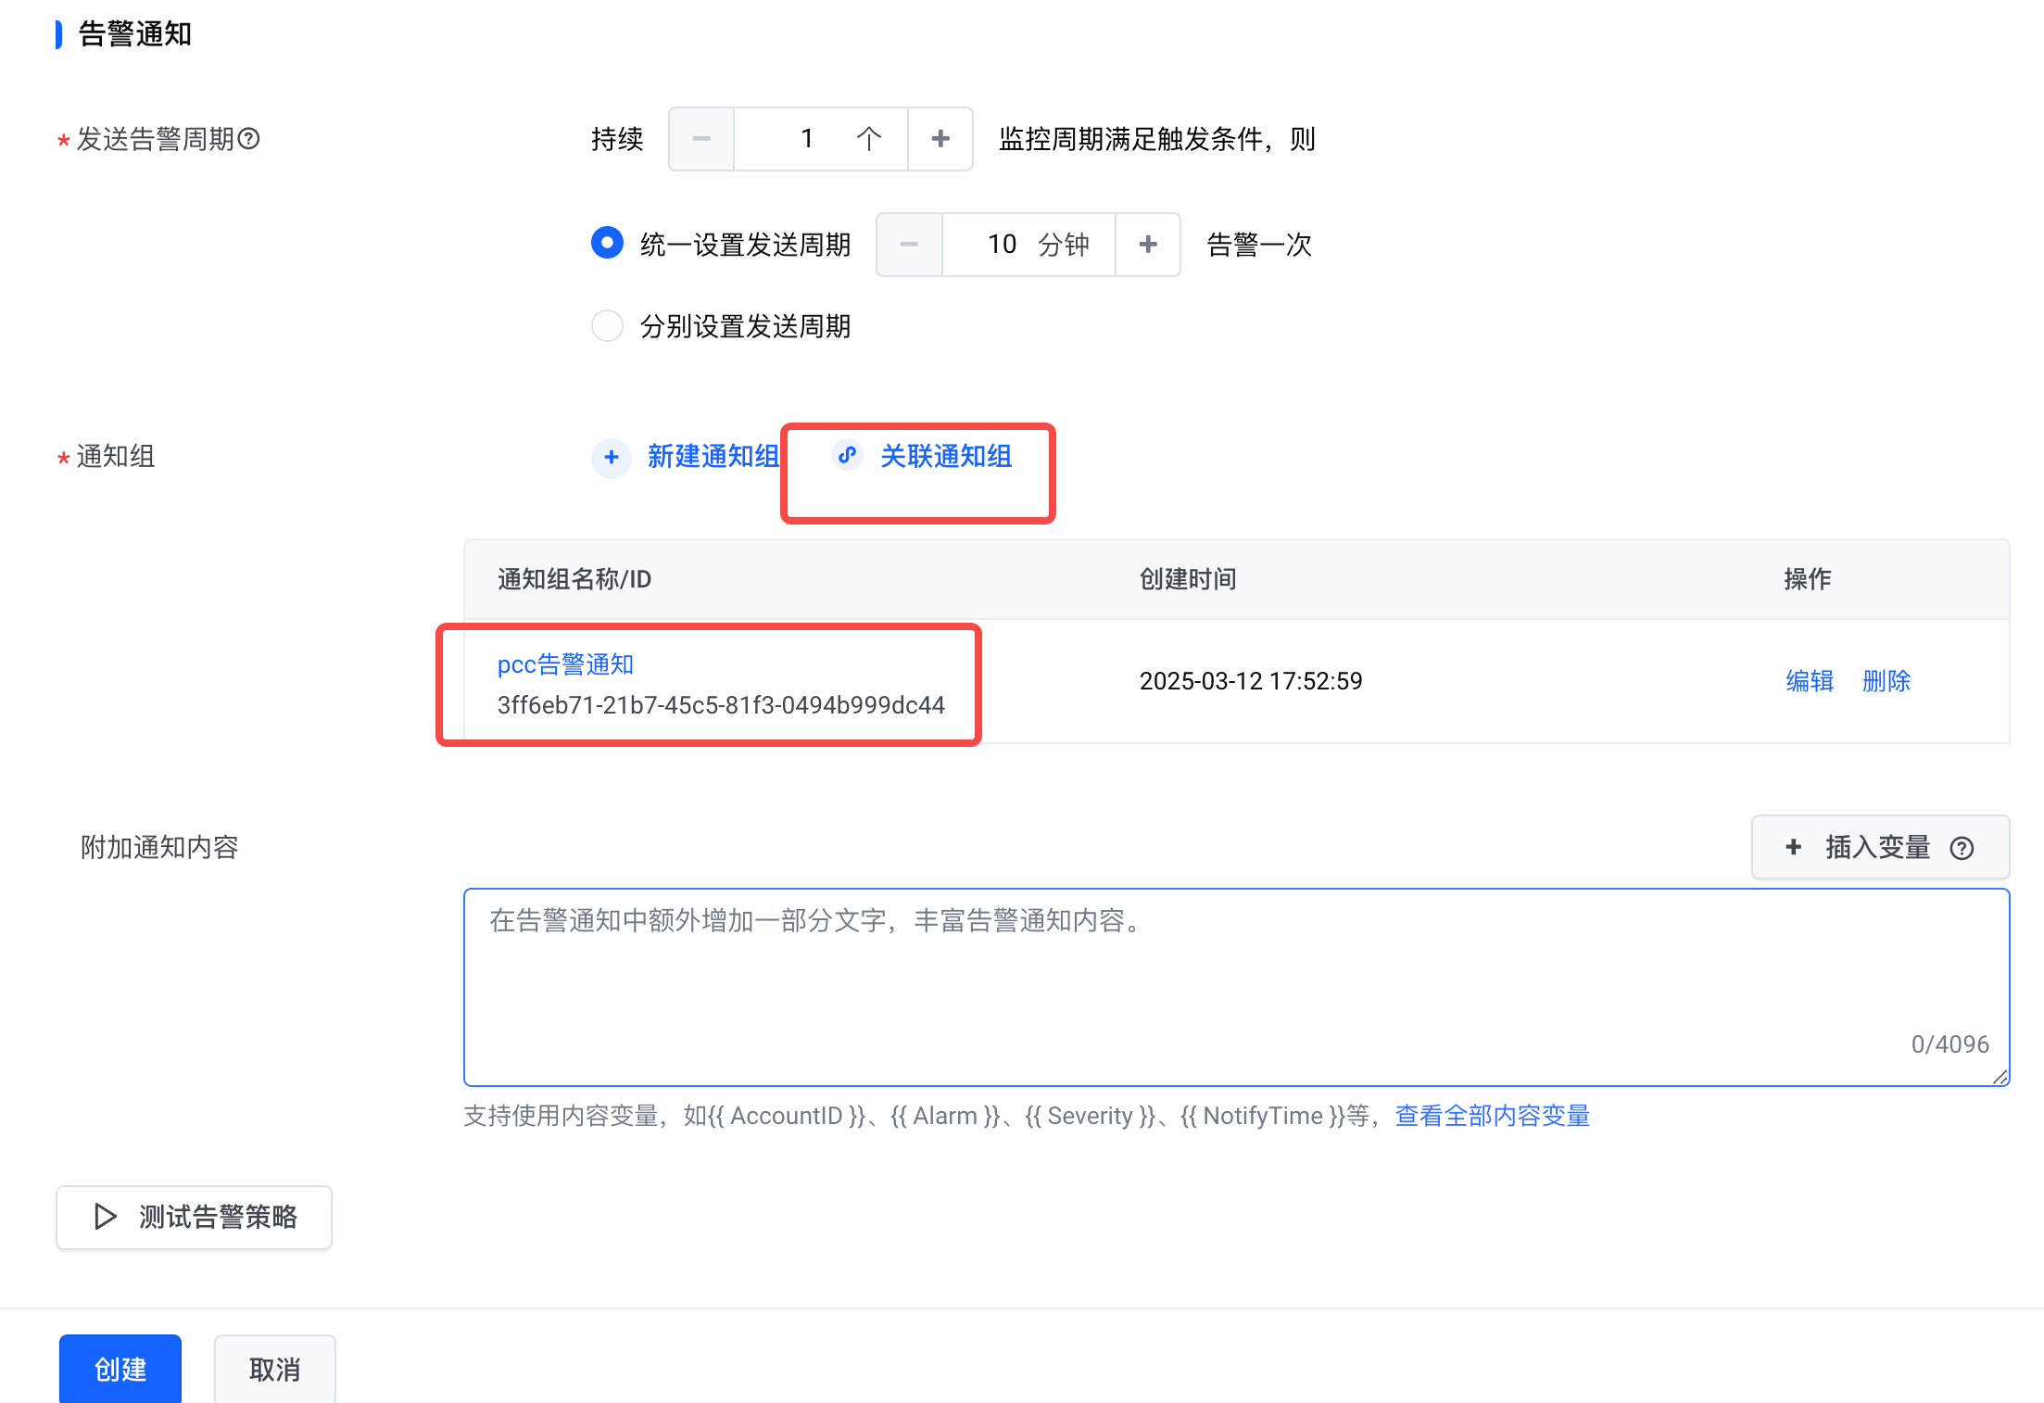Screen dimensions: 2044x1403
Task: Select 分别设置发送周期 radio option
Action: [x=607, y=326]
